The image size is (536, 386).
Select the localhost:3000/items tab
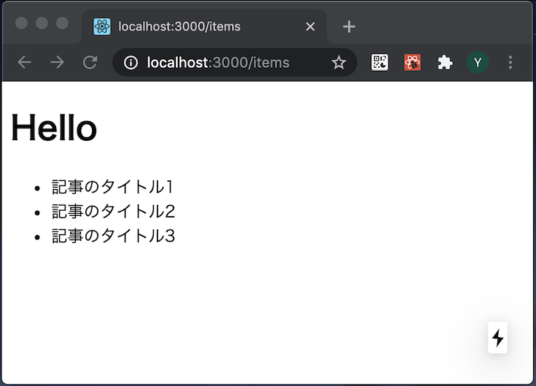point(204,26)
